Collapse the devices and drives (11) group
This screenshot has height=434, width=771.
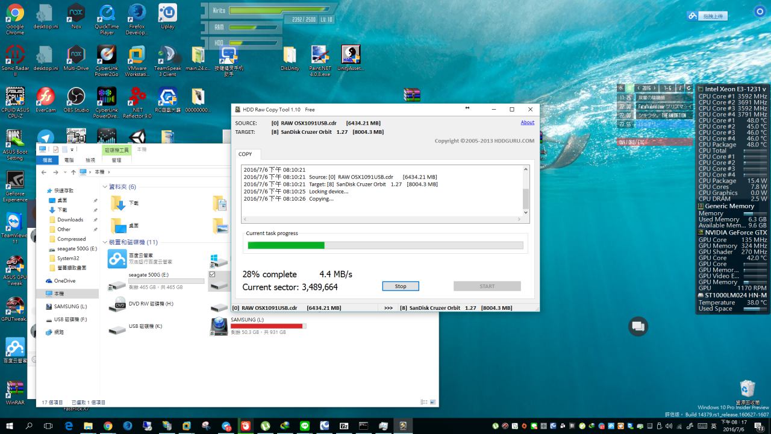(x=105, y=242)
